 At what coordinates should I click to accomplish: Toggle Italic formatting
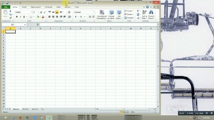pyautogui.click(x=20, y=17)
